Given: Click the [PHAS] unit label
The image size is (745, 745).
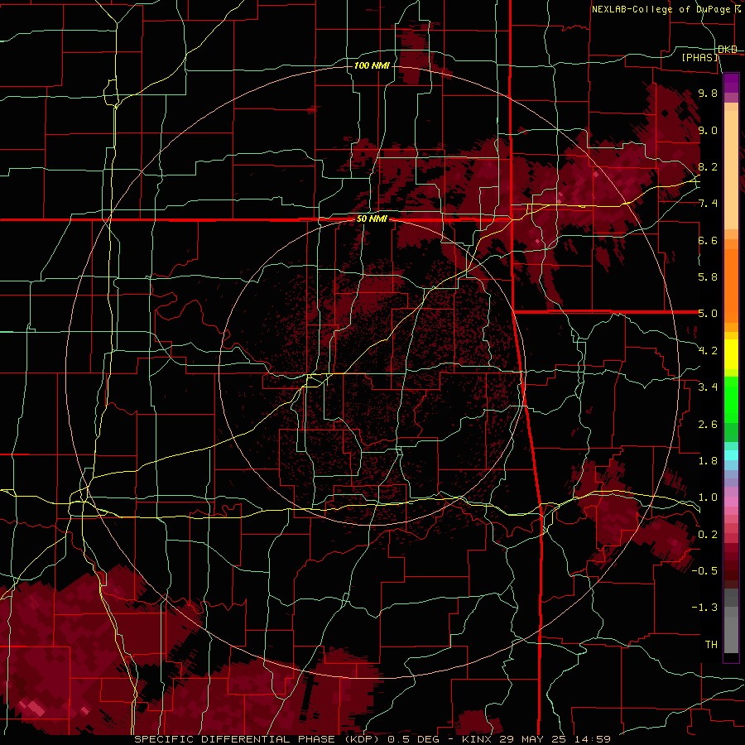Looking at the screenshot, I should [699, 58].
